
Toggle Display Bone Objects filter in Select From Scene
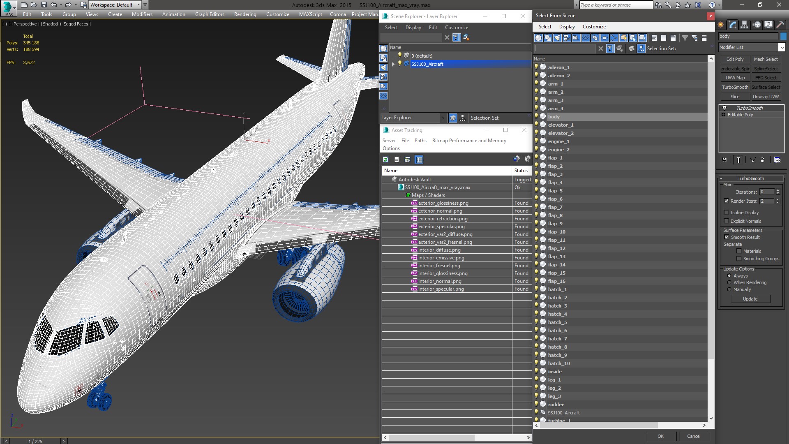[x=614, y=38]
